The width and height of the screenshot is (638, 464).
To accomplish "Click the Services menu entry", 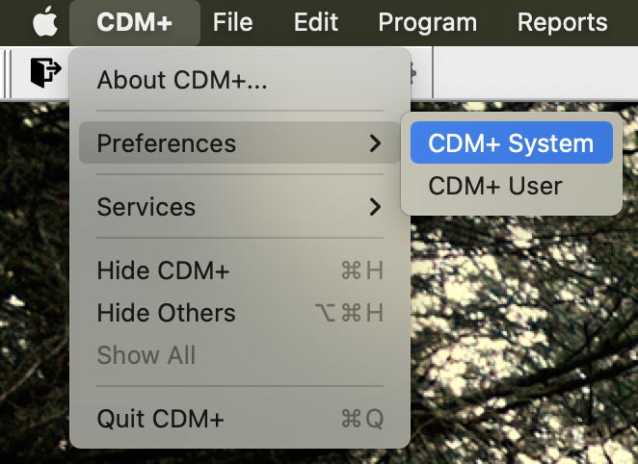I will point(146,207).
